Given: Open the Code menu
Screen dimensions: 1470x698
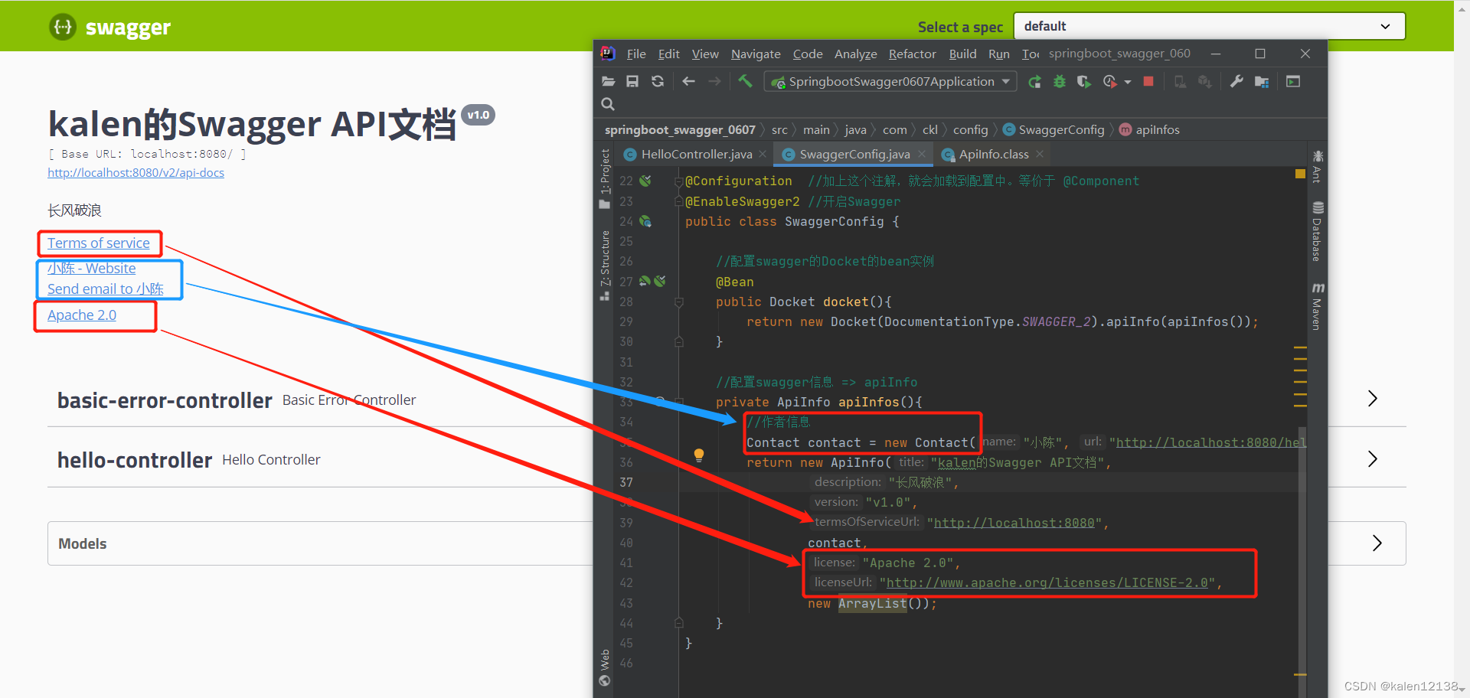Looking at the screenshot, I should [808, 54].
